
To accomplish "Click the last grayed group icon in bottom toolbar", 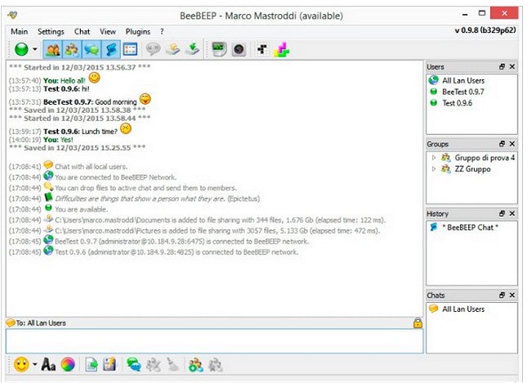I will [x=216, y=365].
